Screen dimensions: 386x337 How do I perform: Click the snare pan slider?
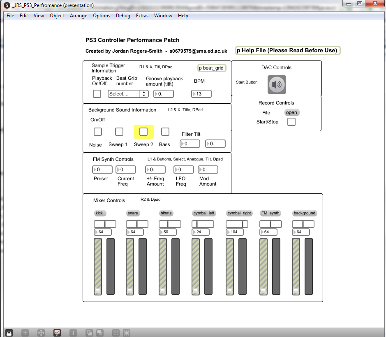point(137,224)
